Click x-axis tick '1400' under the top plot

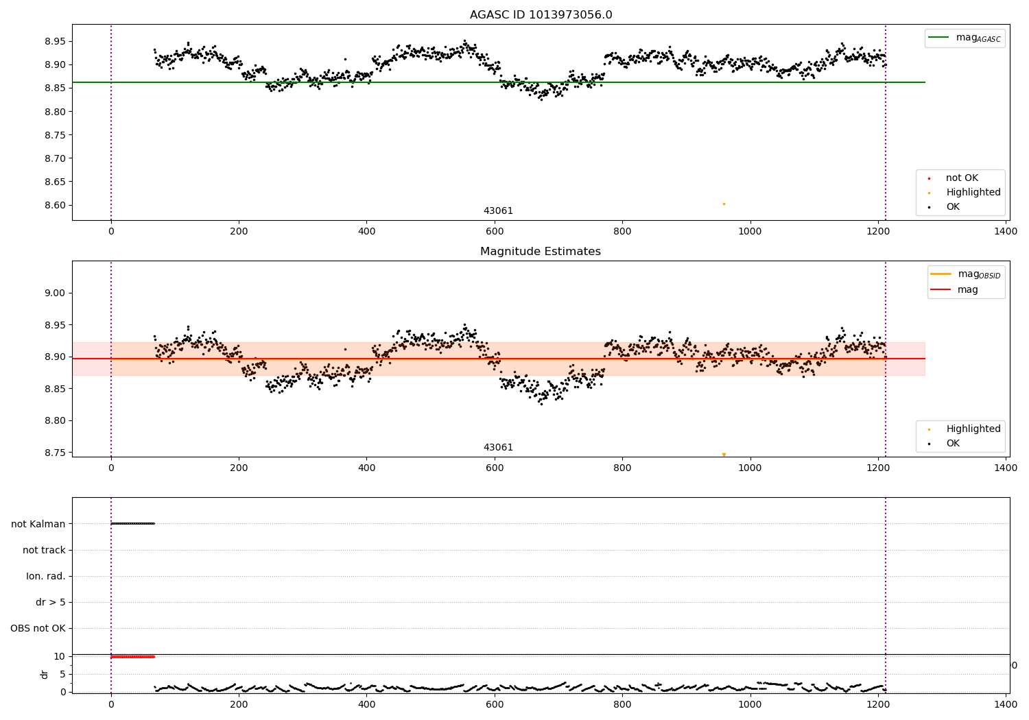pyautogui.click(x=1006, y=232)
